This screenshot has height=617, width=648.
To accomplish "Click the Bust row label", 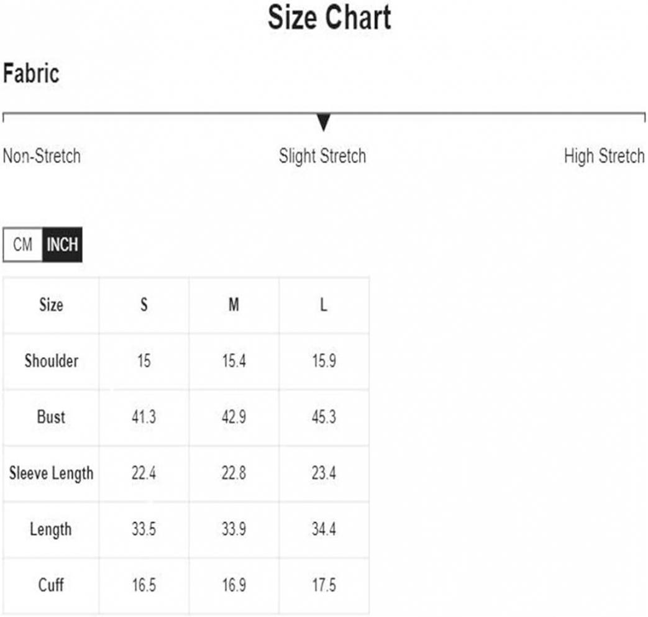I will (51, 417).
